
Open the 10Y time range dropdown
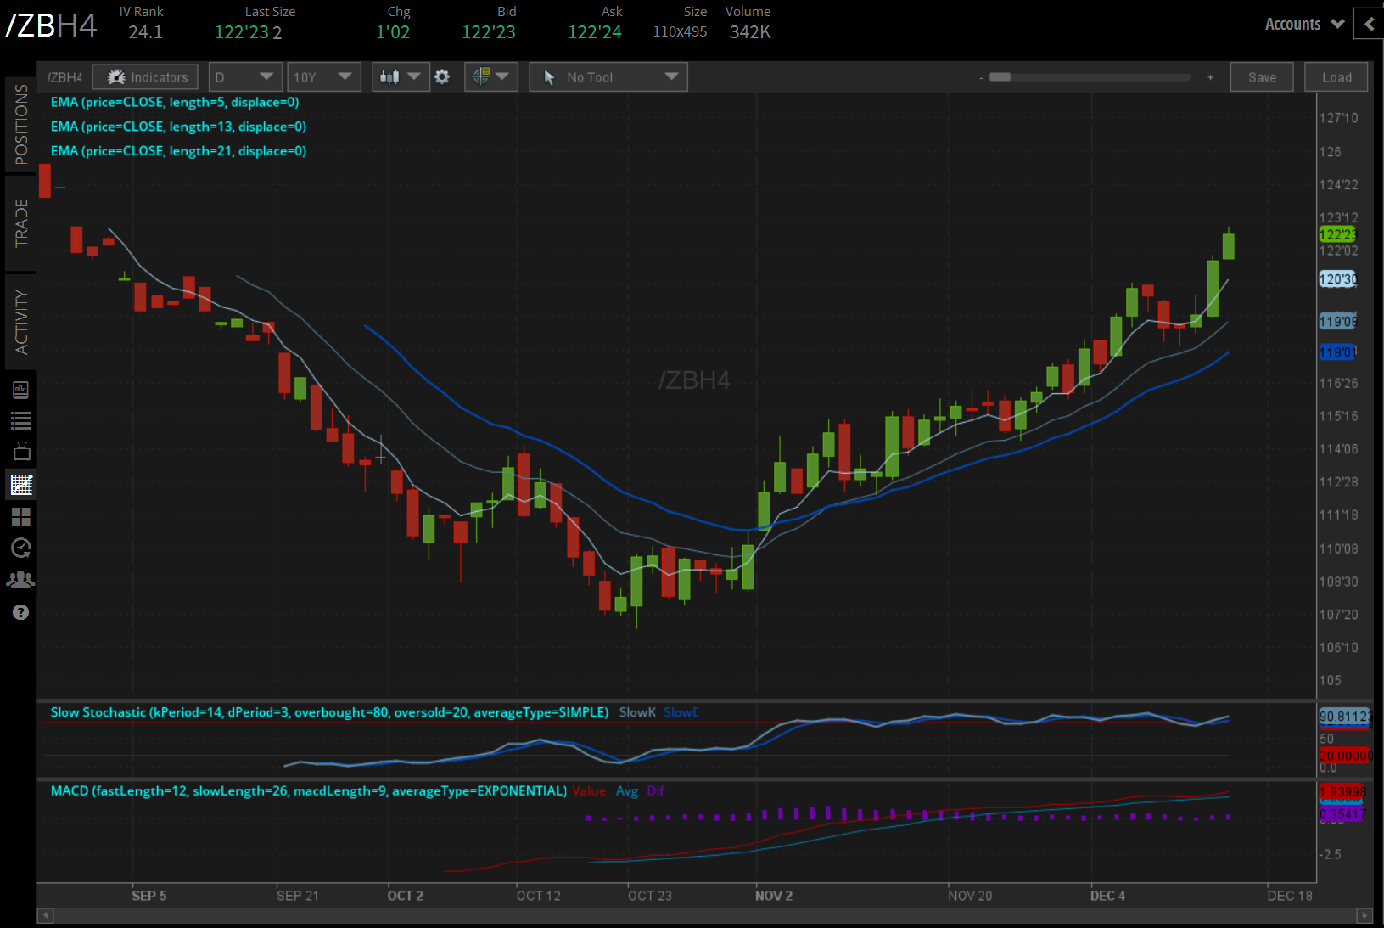[x=322, y=77]
